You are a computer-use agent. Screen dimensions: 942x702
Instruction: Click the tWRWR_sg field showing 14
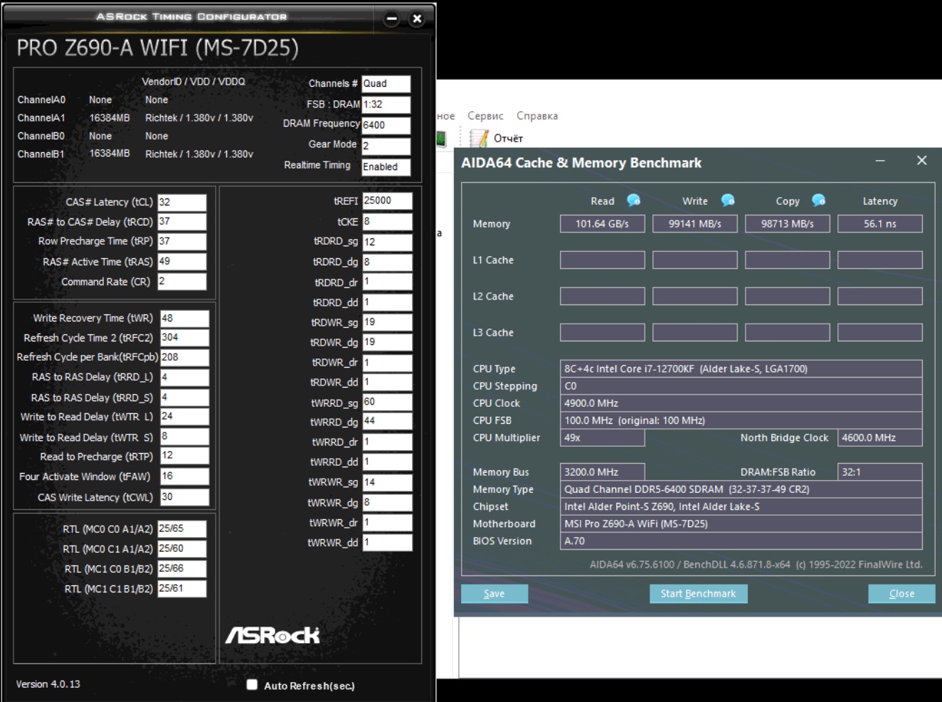coord(387,482)
